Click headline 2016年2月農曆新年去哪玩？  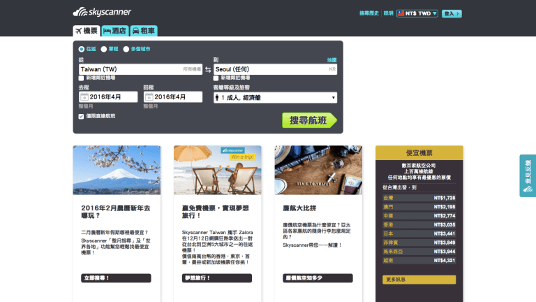[116, 212]
